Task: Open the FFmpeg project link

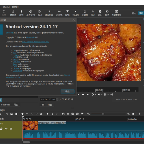Action: click(16, 55)
